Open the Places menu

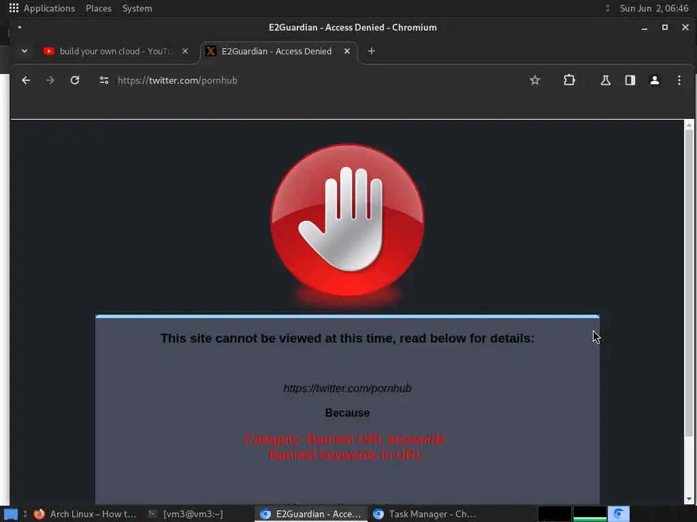point(99,8)
